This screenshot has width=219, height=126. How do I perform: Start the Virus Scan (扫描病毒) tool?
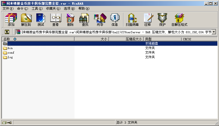click(132, 20)
